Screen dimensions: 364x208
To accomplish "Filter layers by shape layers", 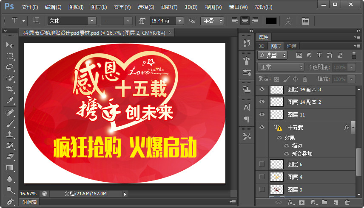I will pyautogui.click(x=330, y=55).
